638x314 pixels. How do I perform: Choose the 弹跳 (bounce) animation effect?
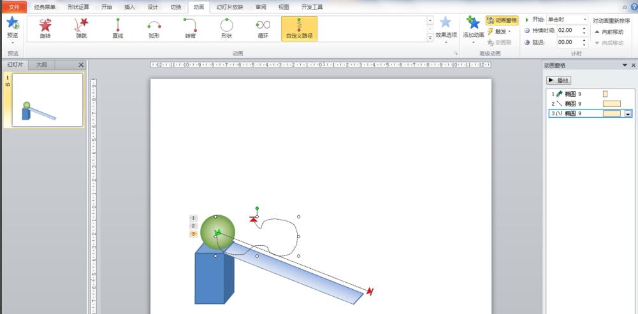coord(81,25)
